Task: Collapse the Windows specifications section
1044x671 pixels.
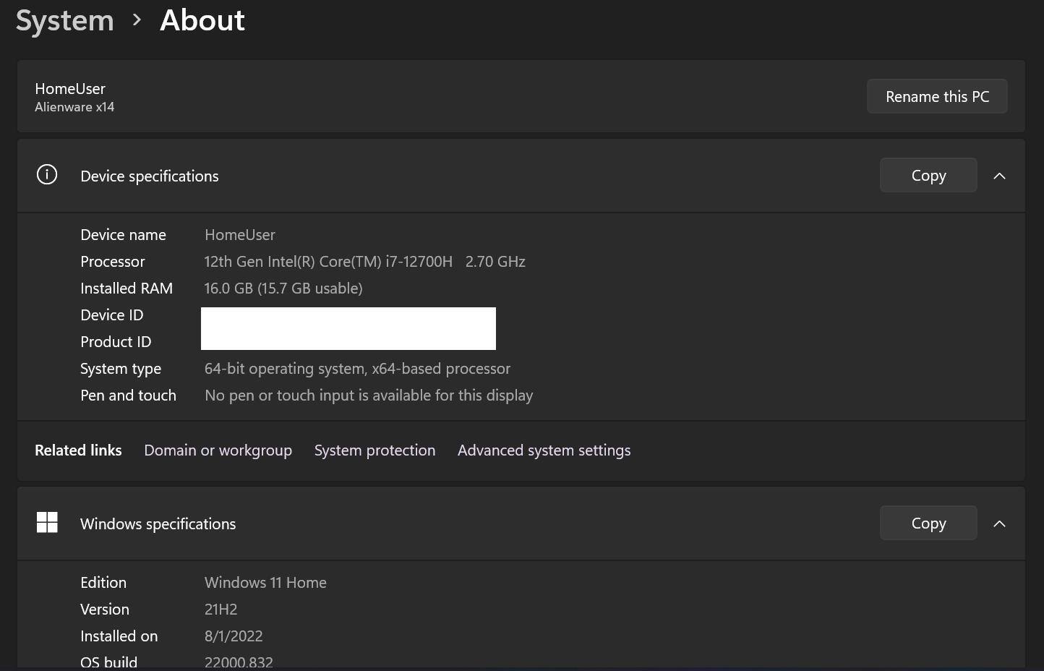Action: tap(999, 523)
